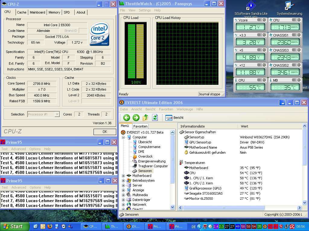
Task: Click the Informationsliste column header
Action: 208,126
